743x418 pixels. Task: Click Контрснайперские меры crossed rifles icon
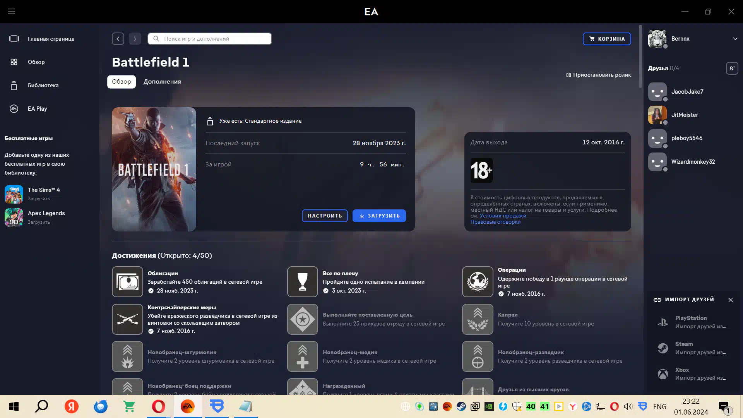point(127,319)
